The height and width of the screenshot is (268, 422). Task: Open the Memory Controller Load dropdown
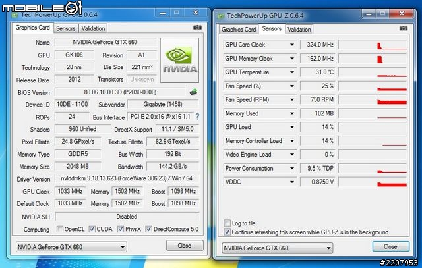(291, 141)
